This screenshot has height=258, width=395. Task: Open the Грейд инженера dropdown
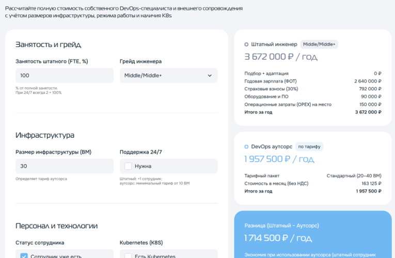tap(168, 75)
